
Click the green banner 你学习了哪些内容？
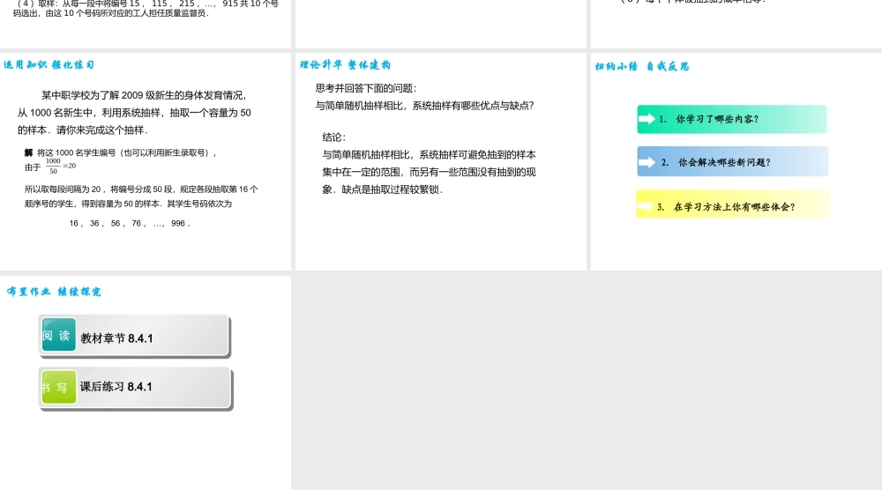click(732, 119)
